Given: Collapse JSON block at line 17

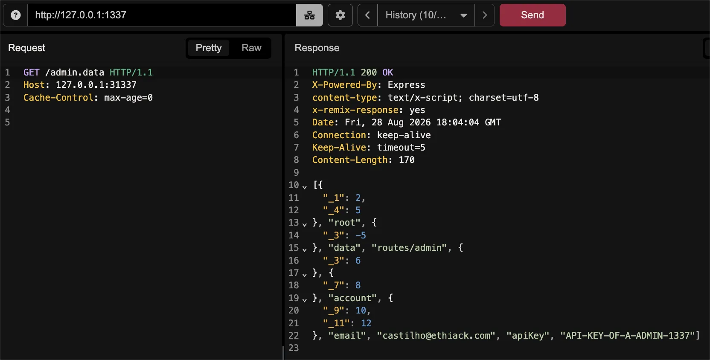Looking at the screenshot, I should pyautogui.click(x=305, y=274).
